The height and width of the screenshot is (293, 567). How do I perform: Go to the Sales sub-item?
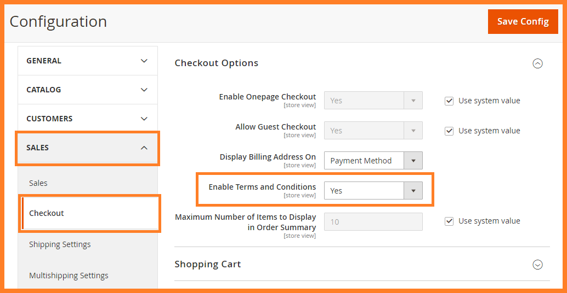38,183
